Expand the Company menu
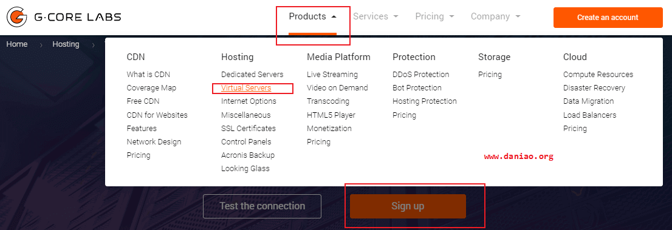 pos(495,17)
